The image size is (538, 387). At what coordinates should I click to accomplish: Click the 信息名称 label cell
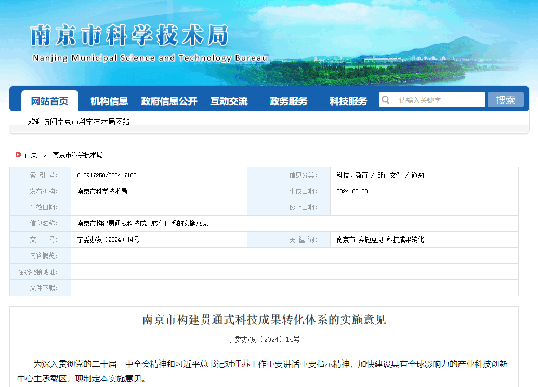coord(40,223)
